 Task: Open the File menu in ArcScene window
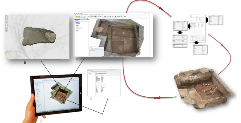pos(75,15)
